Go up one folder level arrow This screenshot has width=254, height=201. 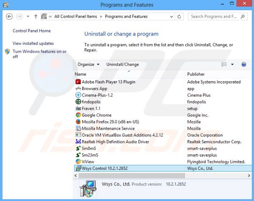pyautogui.click(x=36, y=16)
